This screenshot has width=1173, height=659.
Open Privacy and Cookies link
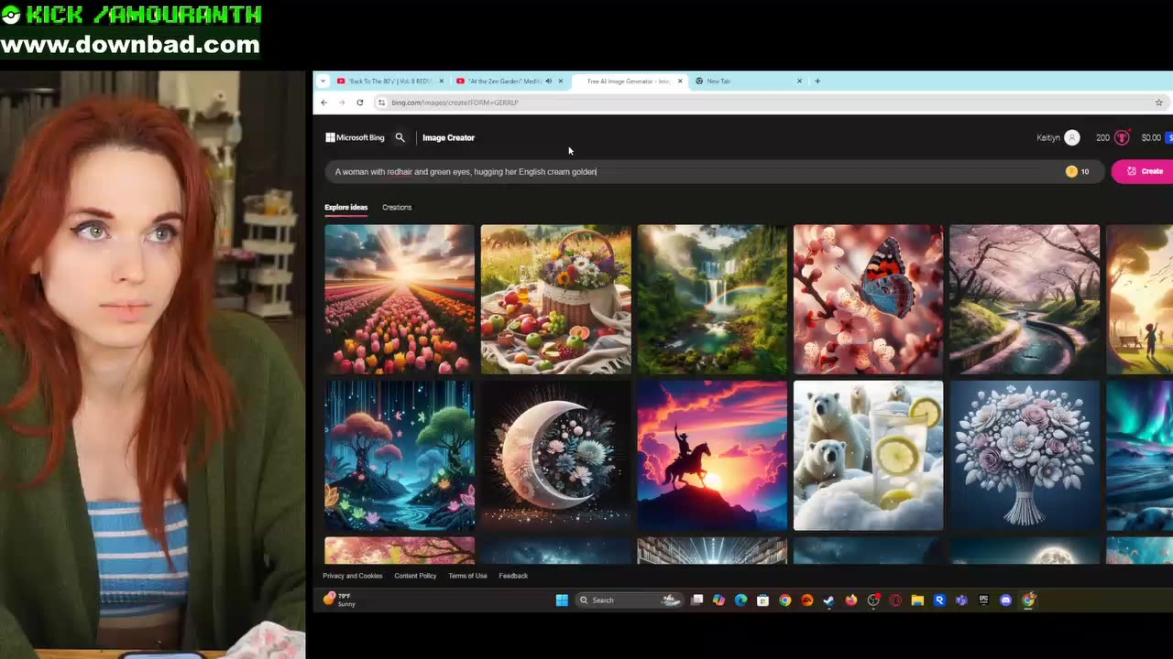(352, 576)
